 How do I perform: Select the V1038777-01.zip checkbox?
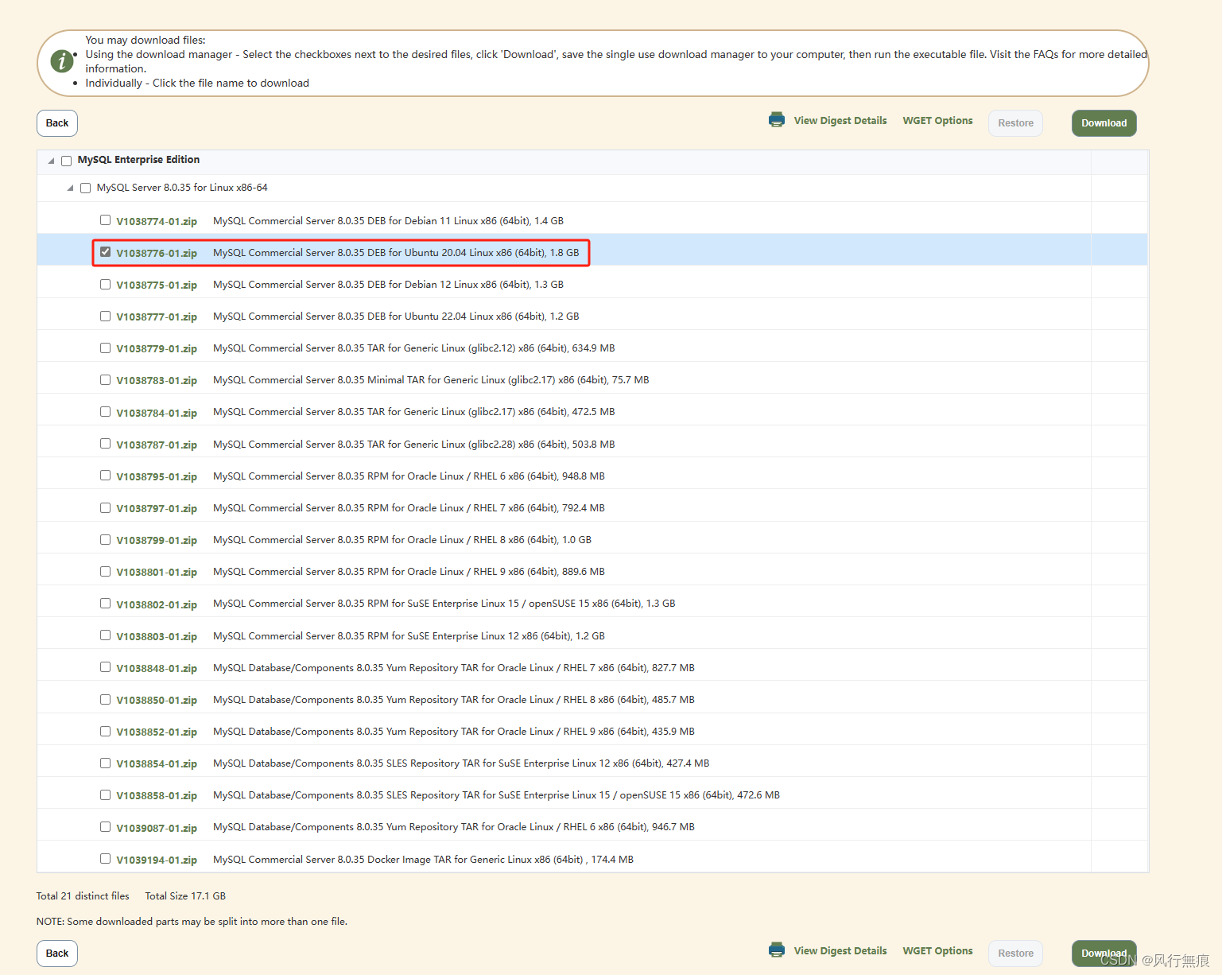tap(105, 316)
